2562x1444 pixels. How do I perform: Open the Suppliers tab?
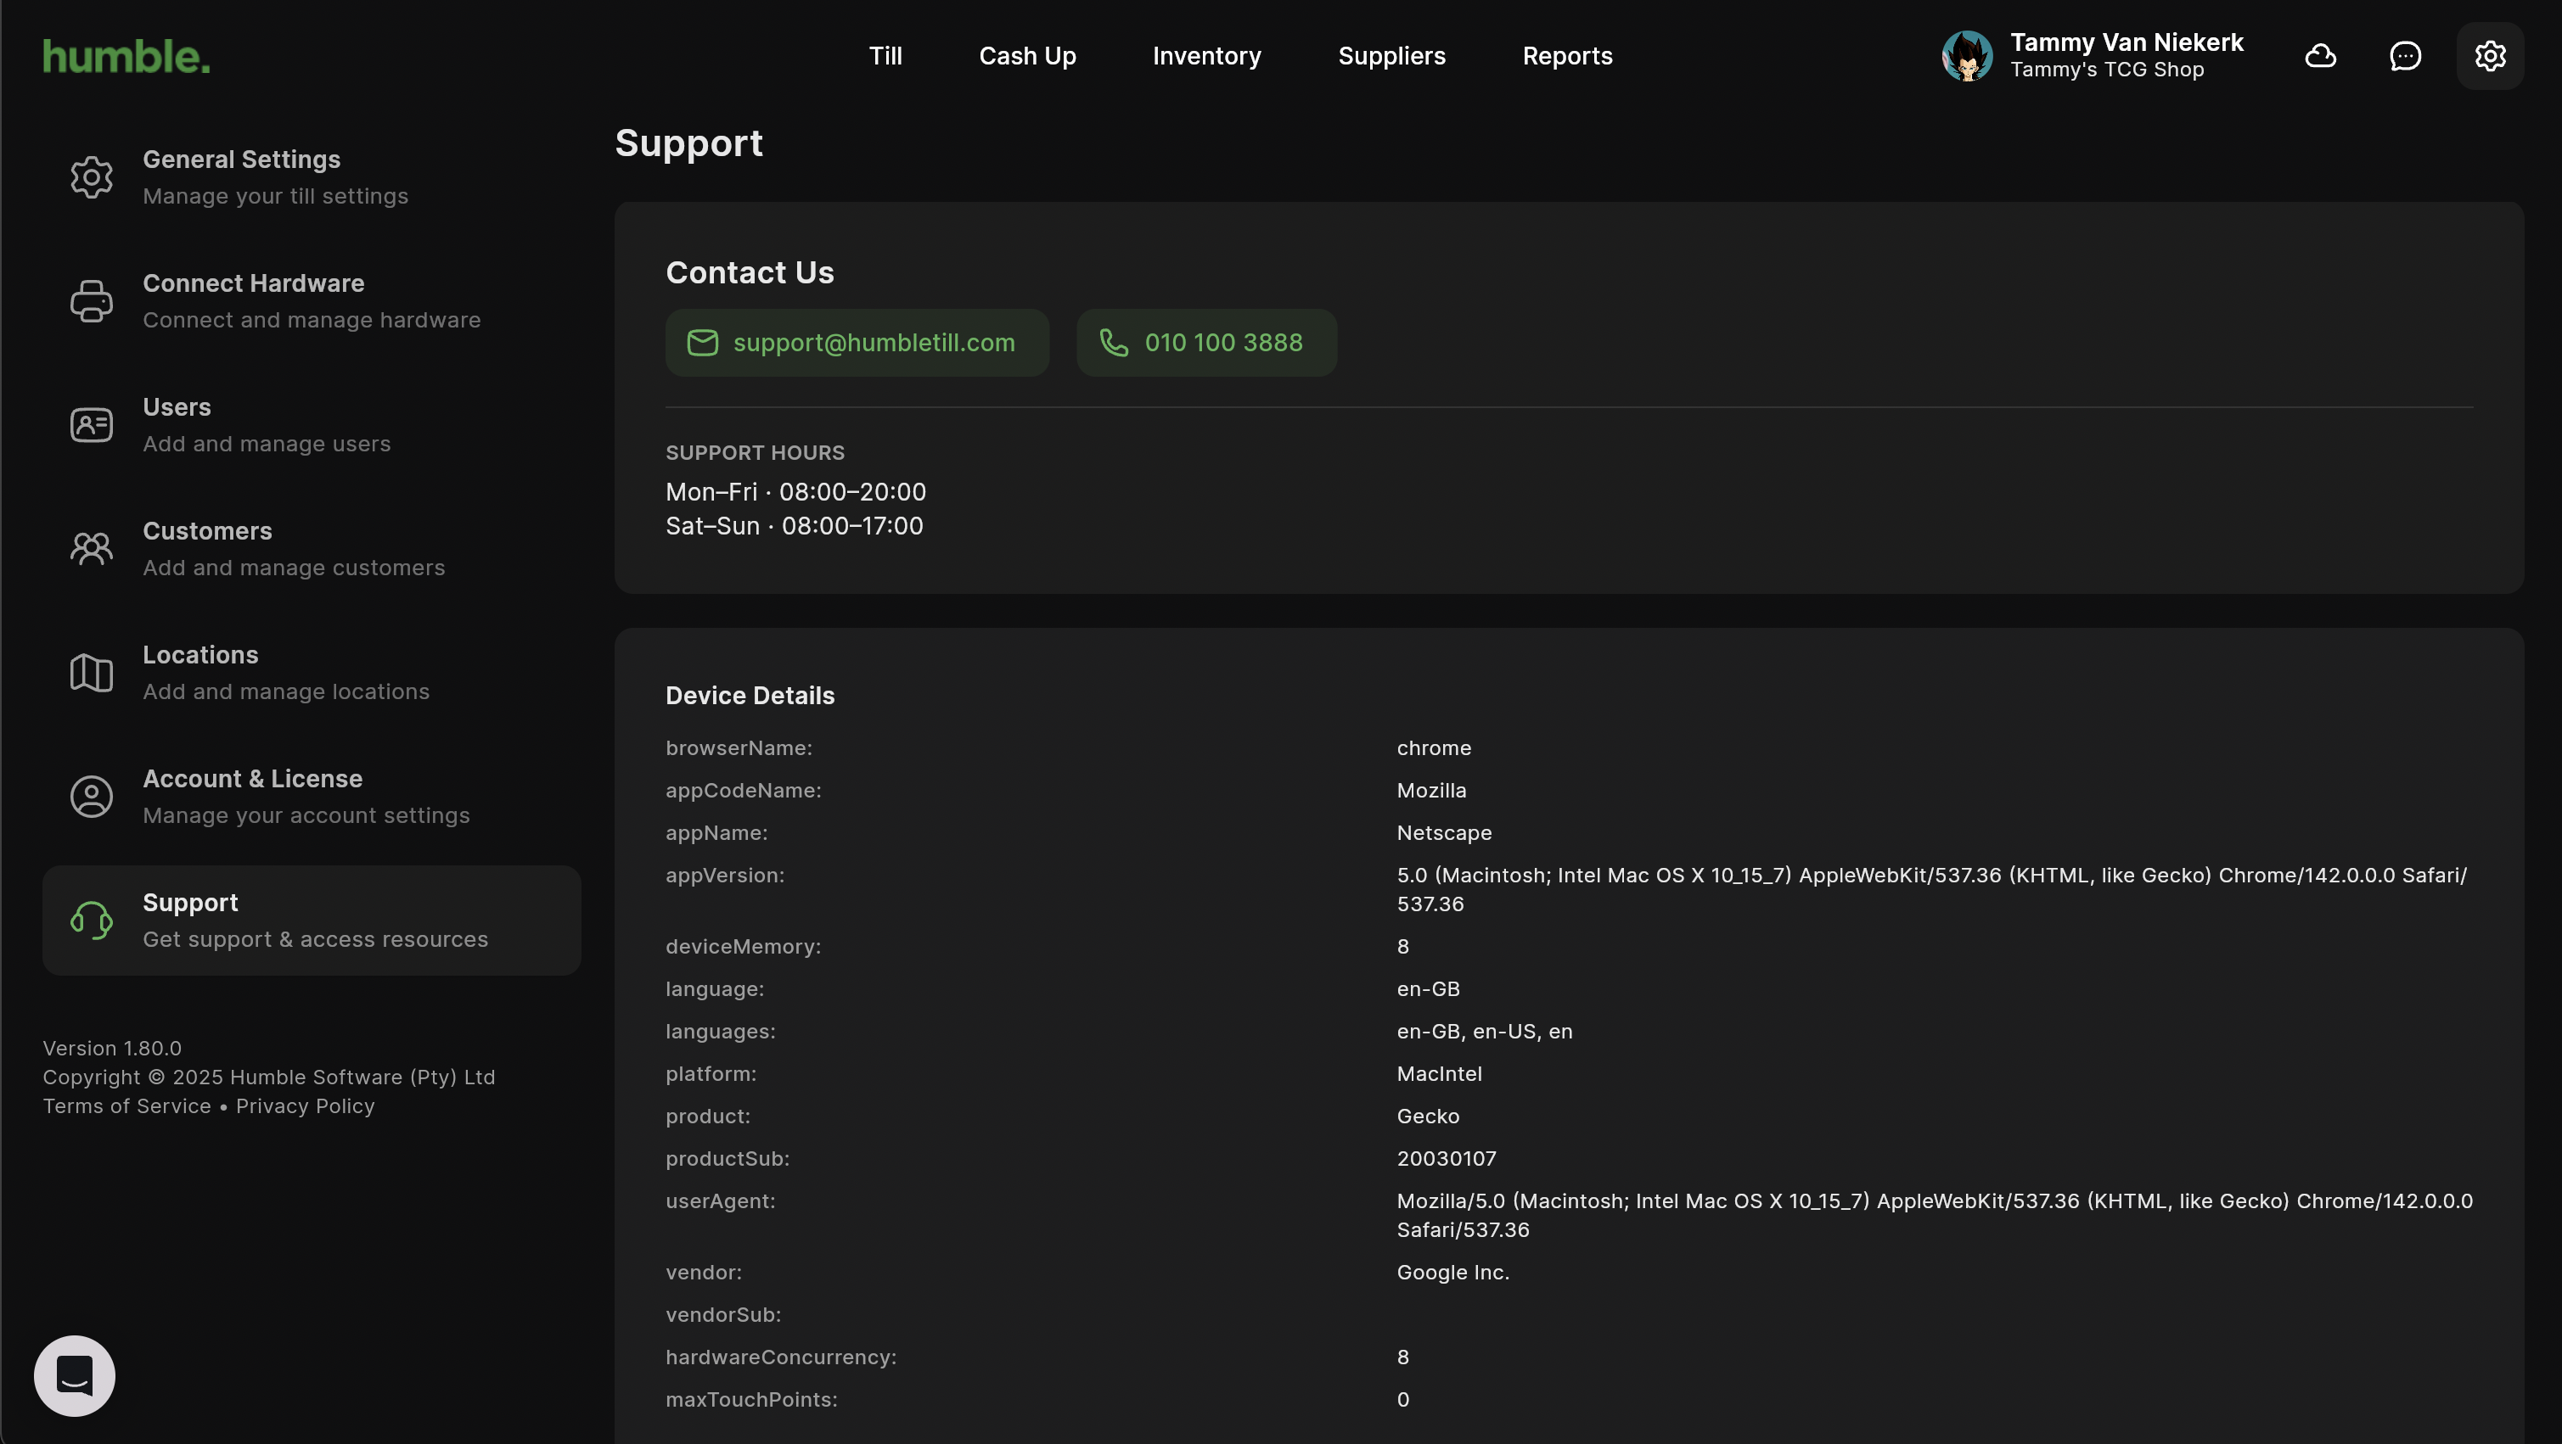[x=1391, y=56]
